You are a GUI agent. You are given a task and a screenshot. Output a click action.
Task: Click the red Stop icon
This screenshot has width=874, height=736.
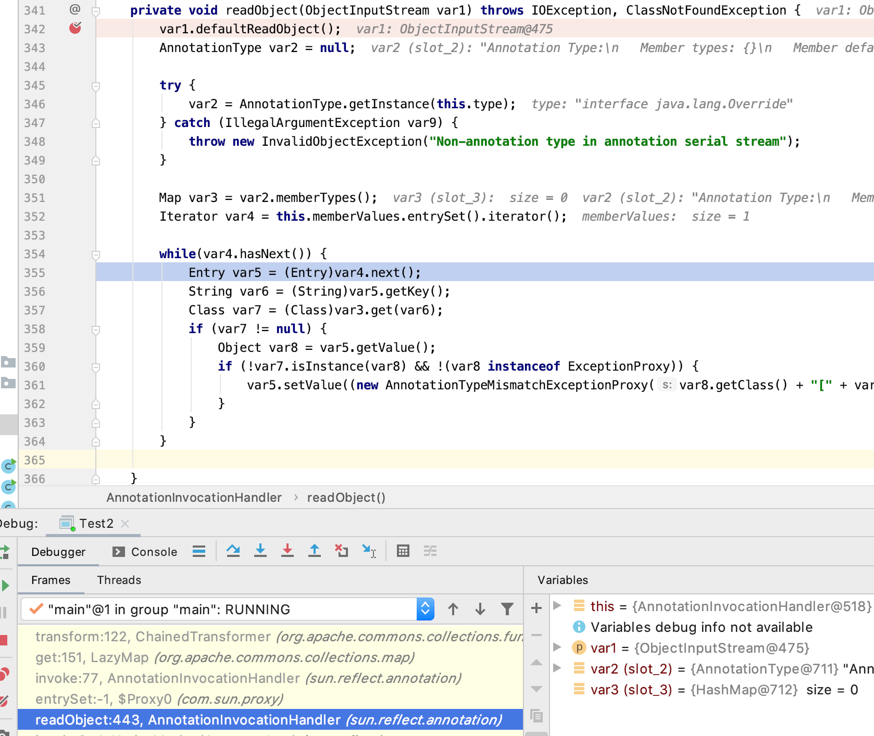coord(4,640)
